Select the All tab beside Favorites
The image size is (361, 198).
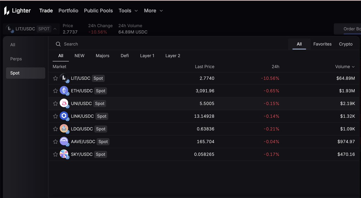point(299,44)
